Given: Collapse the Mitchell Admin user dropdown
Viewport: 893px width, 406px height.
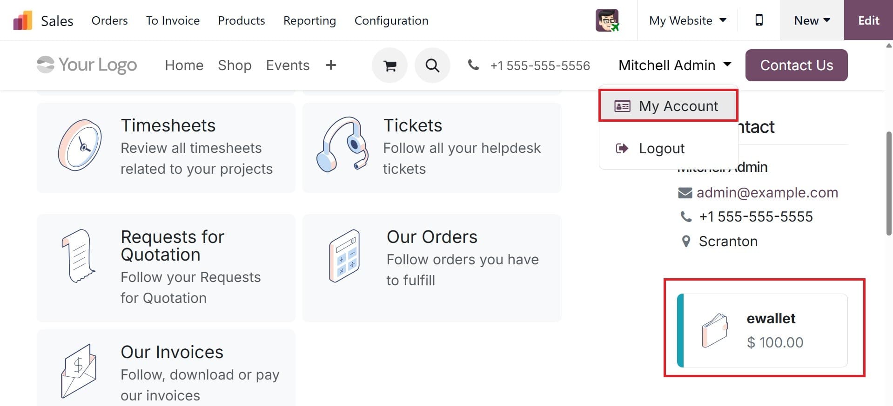Looking at the screenshot, I should tap(674, 65).
